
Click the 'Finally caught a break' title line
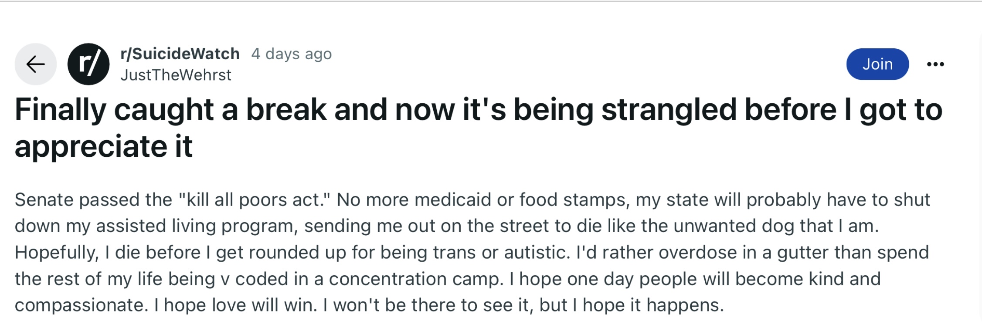[x=479, y=109]
